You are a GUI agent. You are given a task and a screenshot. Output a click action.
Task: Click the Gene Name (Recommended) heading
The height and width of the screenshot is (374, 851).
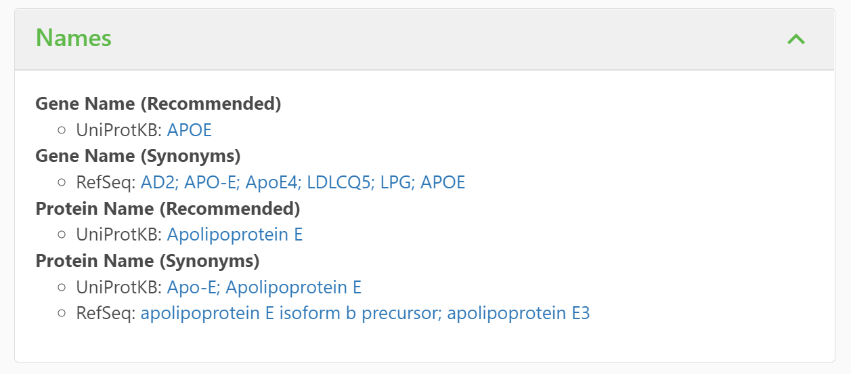(x=158, y=104)
